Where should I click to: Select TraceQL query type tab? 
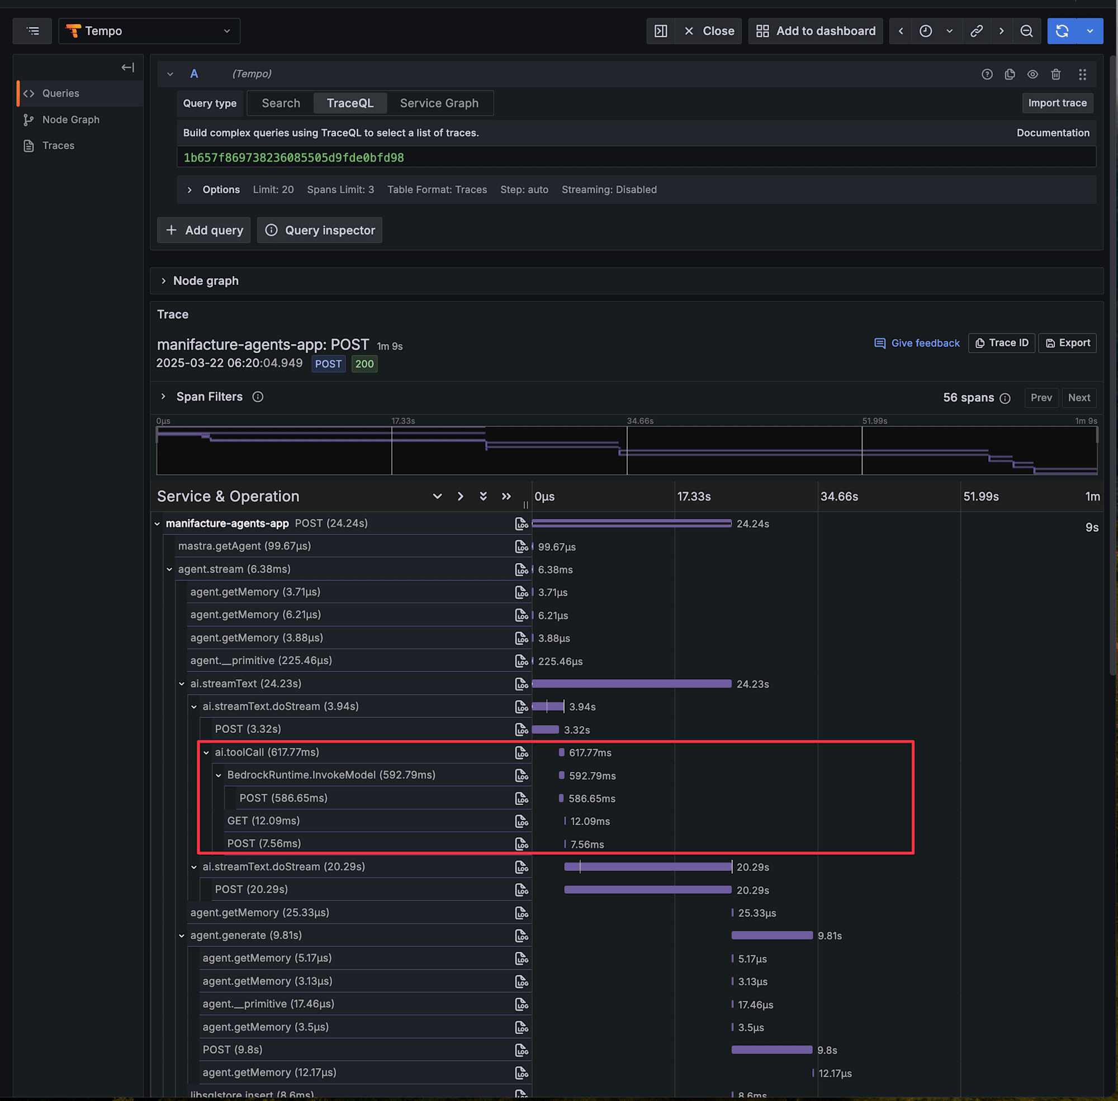pos(350,103)
